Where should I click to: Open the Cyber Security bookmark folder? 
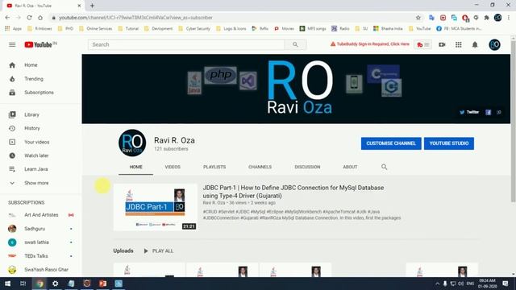194,29
